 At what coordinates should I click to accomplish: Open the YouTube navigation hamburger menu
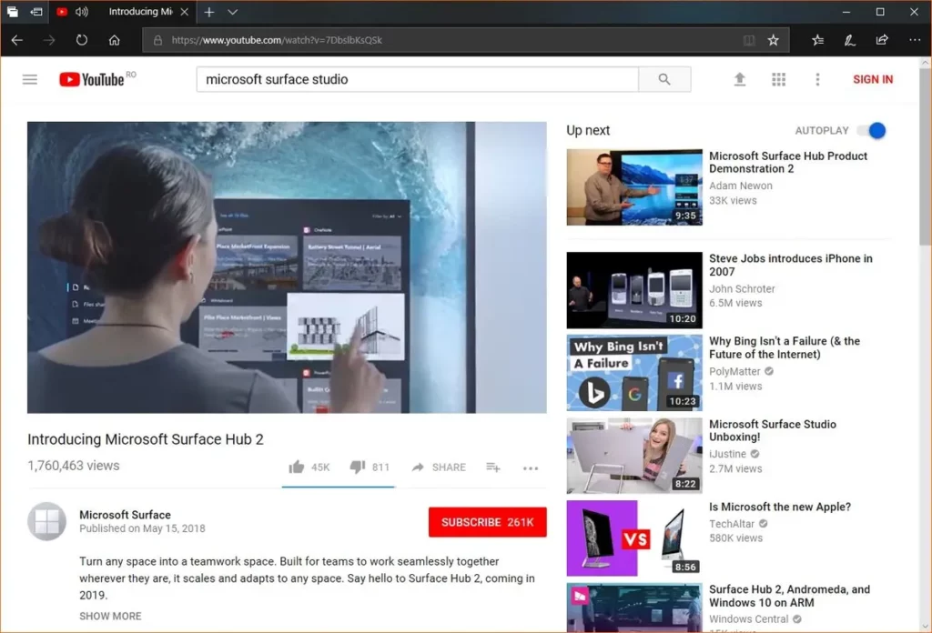[x=29, y=79]
